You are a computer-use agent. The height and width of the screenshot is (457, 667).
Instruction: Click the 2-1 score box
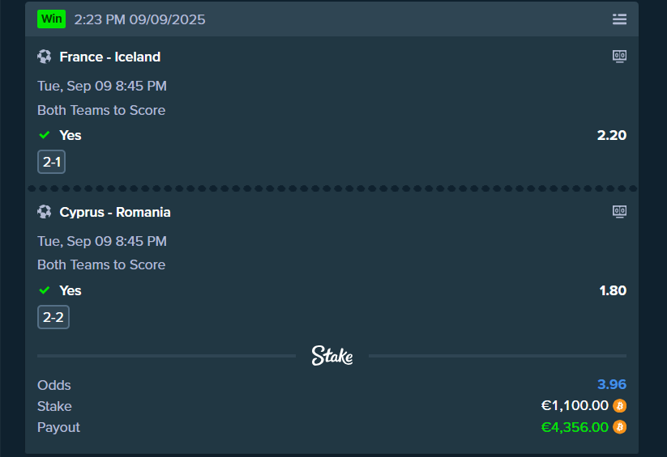click(51, 162)
